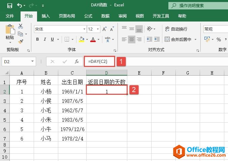
Task: Click the Cut scissors icon
Action: click(21, 26)
